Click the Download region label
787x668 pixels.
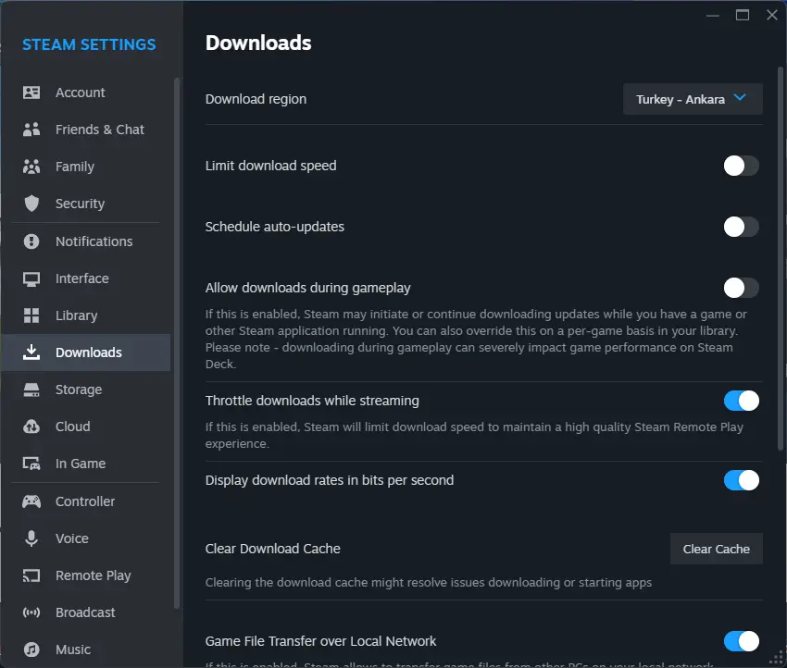point(256,99)
